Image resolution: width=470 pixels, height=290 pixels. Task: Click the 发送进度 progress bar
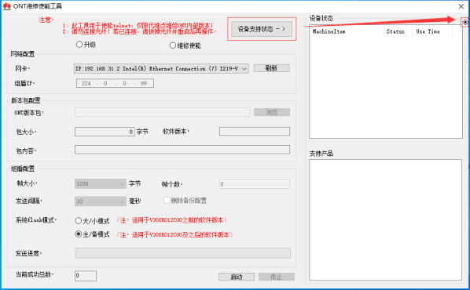(x=183, y=253)
